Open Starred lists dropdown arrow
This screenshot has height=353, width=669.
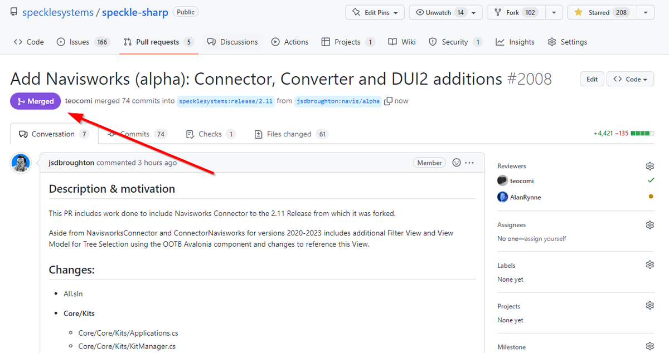tap(645, 12)
